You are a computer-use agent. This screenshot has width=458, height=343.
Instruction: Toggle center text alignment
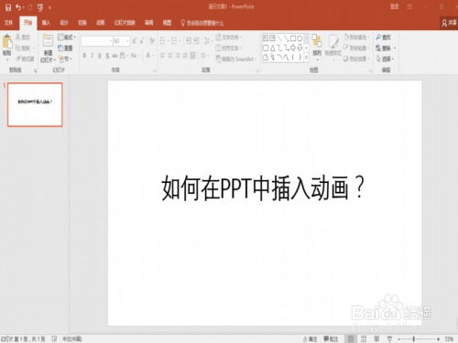tap(170, 56)
